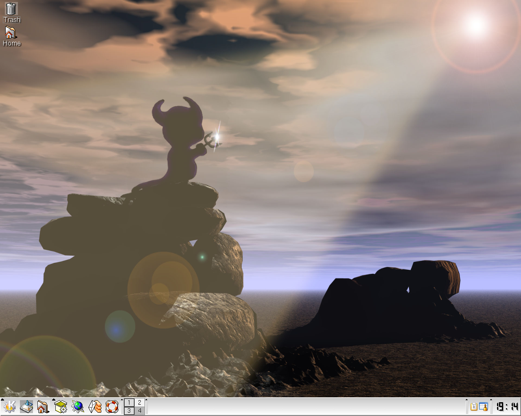Open the KOrganizer reminder bell tray icon
The width and height of the screenshot is (521, 416).
[484, 407]
